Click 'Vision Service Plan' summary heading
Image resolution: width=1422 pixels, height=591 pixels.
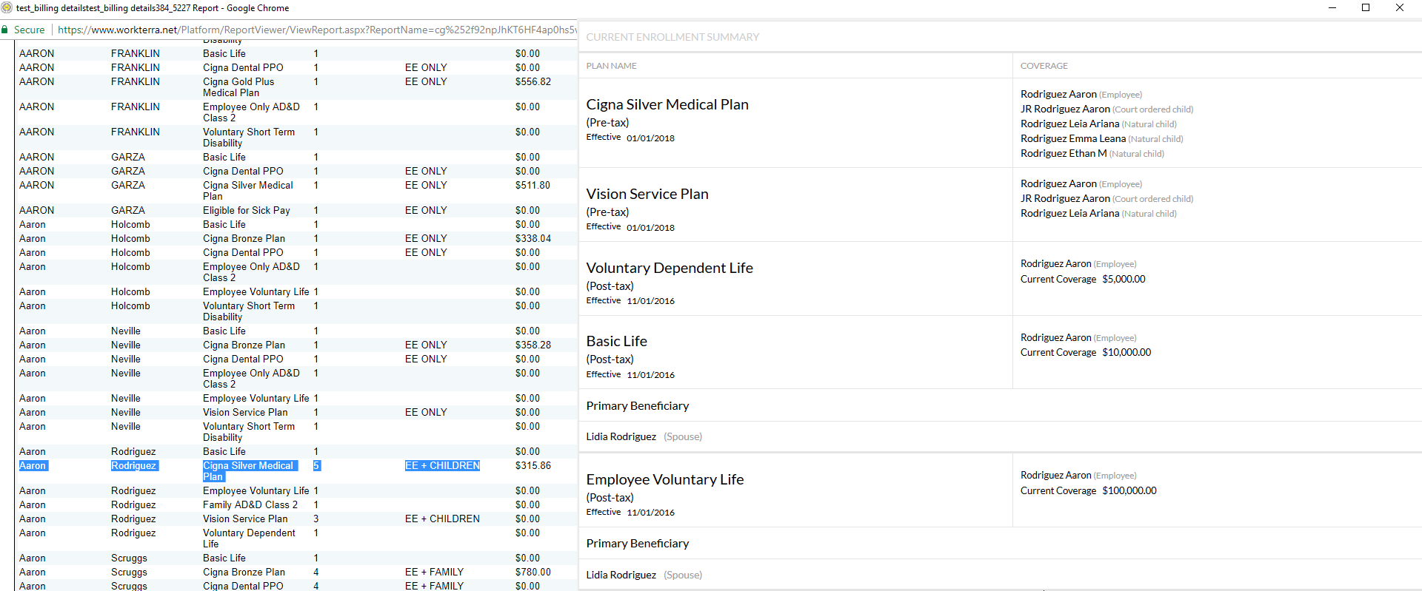(647, 194)
